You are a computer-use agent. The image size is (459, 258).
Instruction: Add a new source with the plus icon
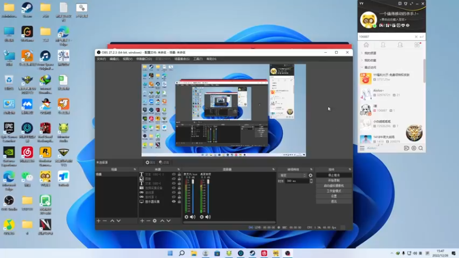(142, 221)
